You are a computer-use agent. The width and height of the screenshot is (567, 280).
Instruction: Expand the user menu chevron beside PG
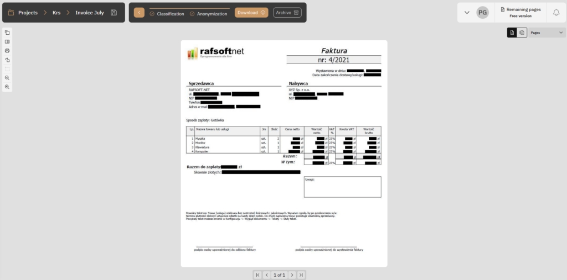point(467,13)
